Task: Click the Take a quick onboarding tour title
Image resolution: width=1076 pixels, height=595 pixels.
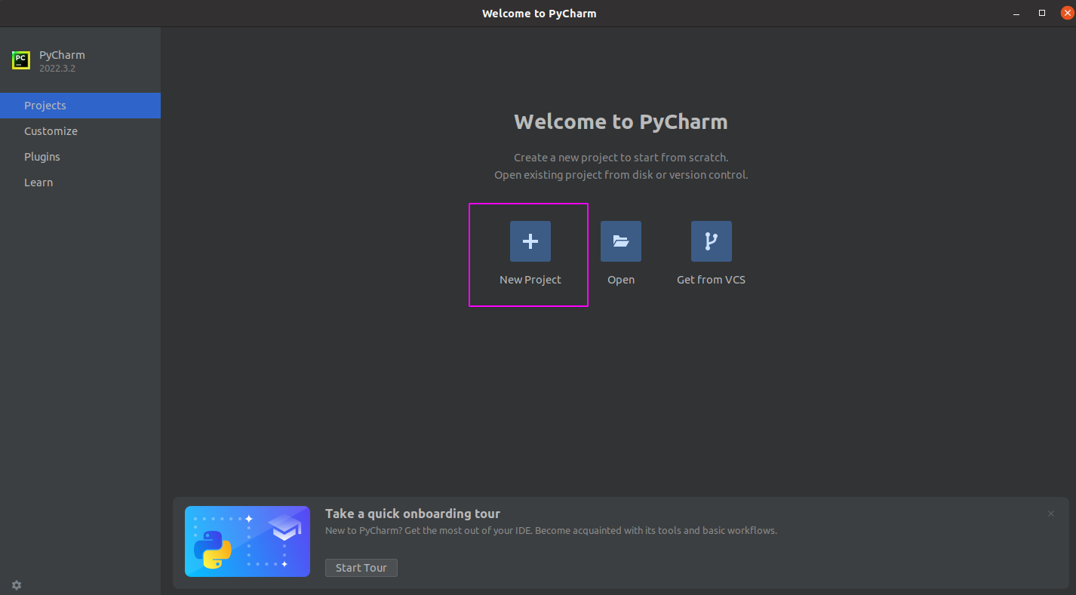Action: 413,514
